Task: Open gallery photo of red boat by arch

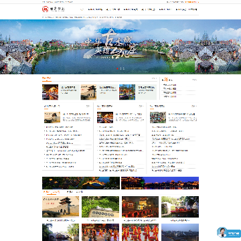Action: point(180,207)
